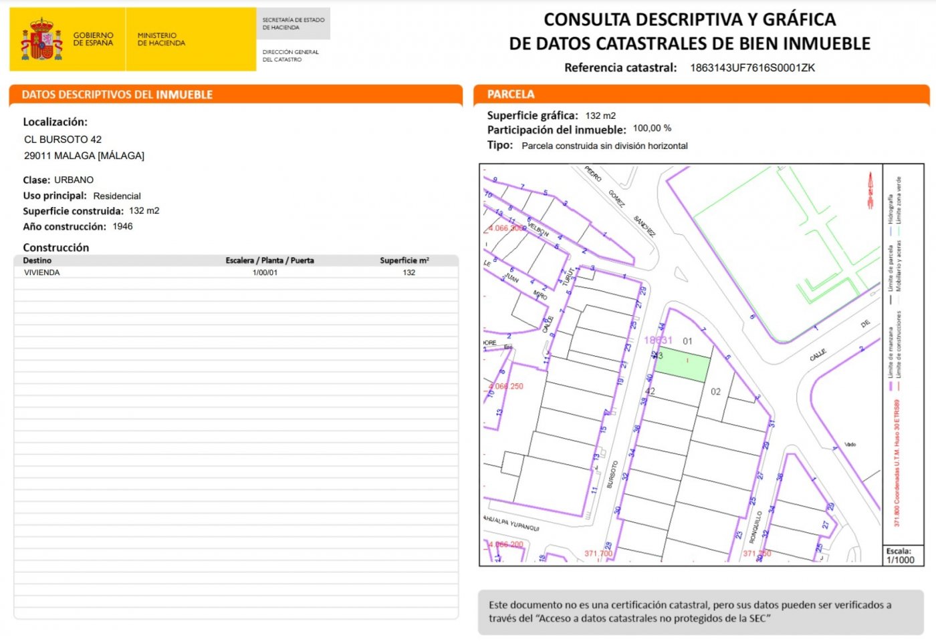The height and width of the screenshot is (641, 936).
Task: Open DATOS DESCRIPTIVOS DEL INMUEBLE section
Action: click(116, 95)
